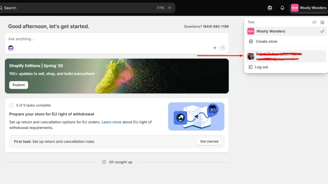Screen dimensions: 328x184
Task: Open the Woolly Wonders account menu button
Action: pyautogui.click(x=309, y=8)
